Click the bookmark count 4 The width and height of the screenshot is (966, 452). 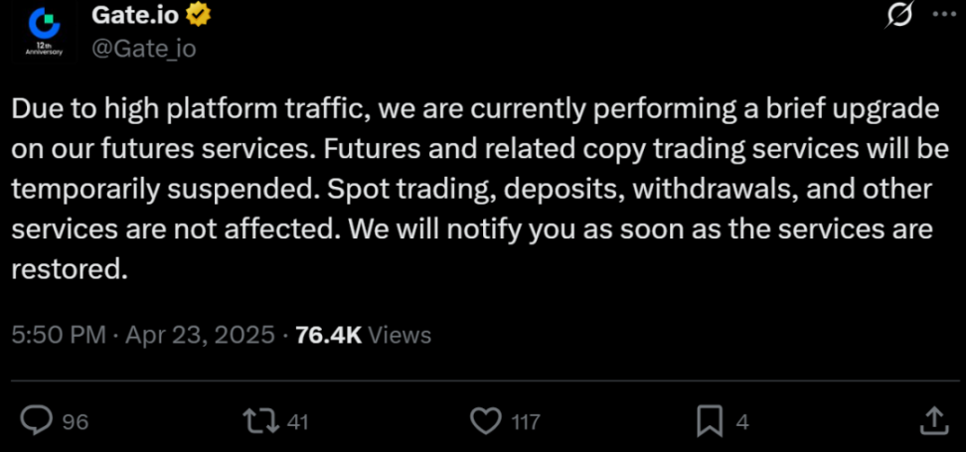741,422
